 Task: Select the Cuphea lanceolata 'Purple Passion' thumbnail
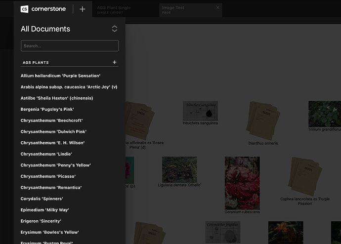[305, 176]
